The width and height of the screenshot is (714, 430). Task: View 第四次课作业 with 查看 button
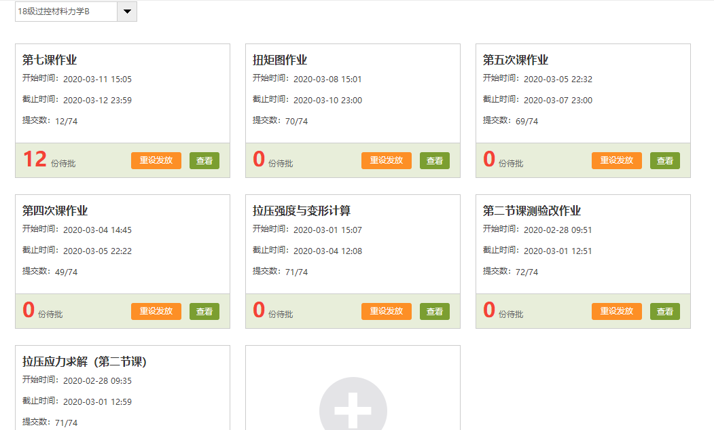pyautogui.click(x=204, y=311)
